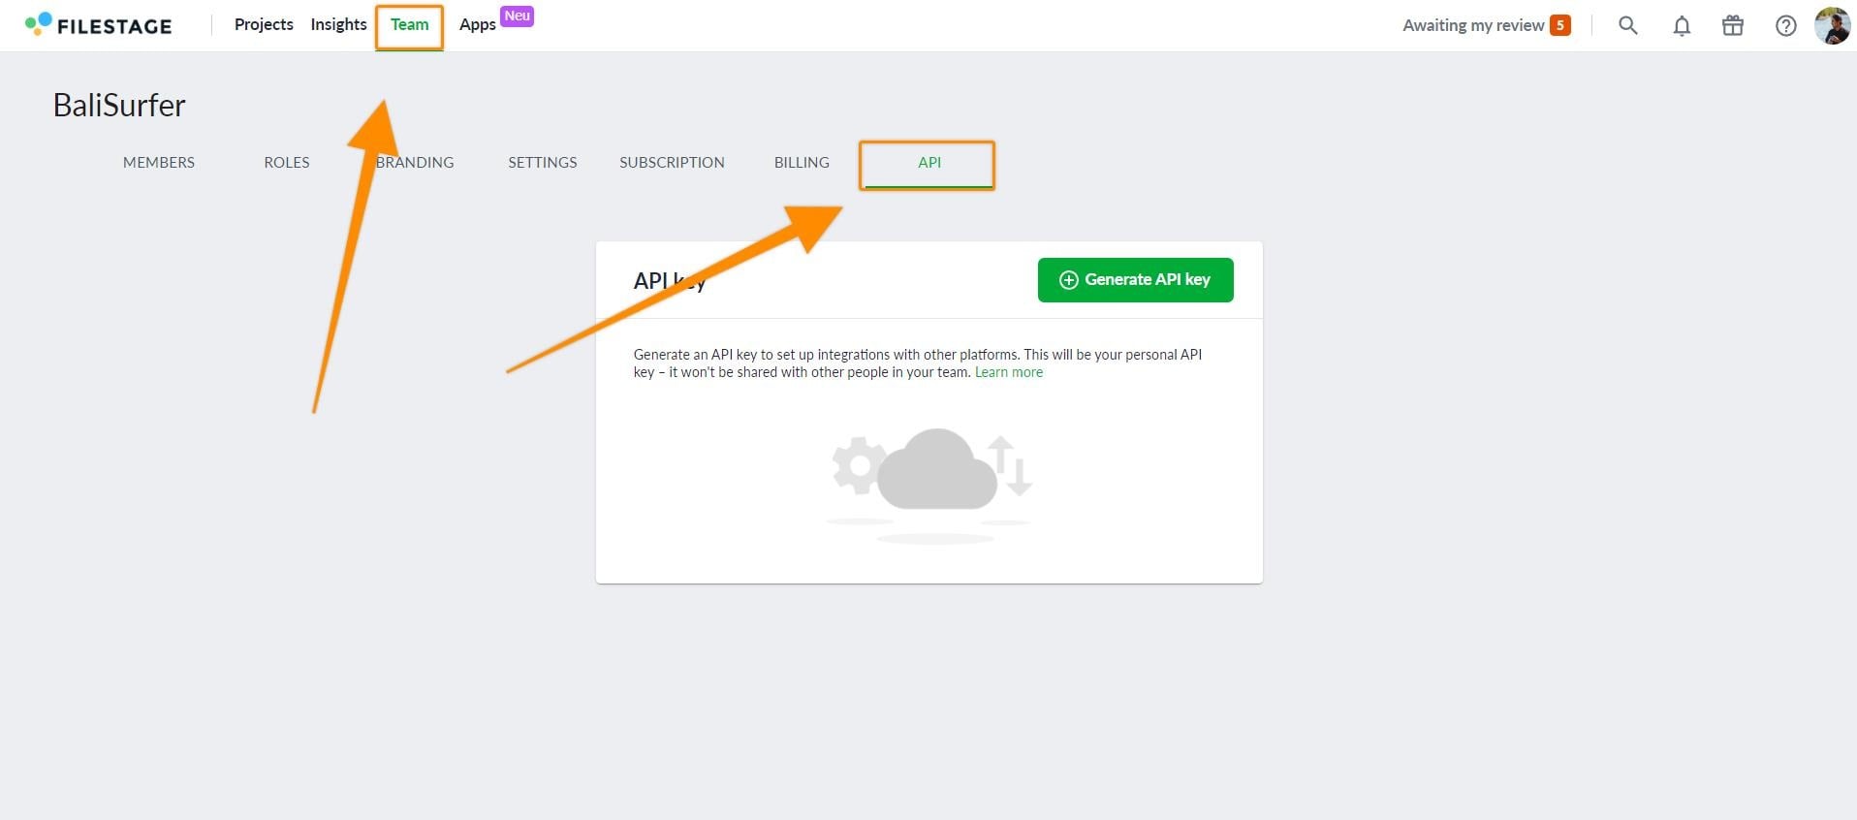Go to Insights in top navigation

tap(338, 24)
